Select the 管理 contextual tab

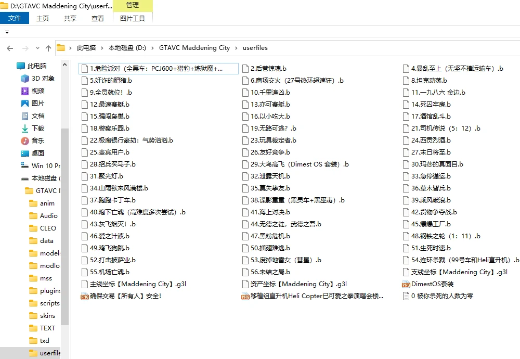coord(133,5)
